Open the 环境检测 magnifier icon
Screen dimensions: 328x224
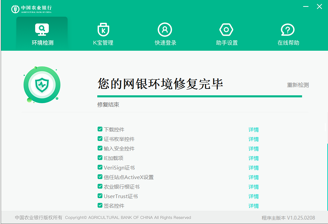(42, 29)
